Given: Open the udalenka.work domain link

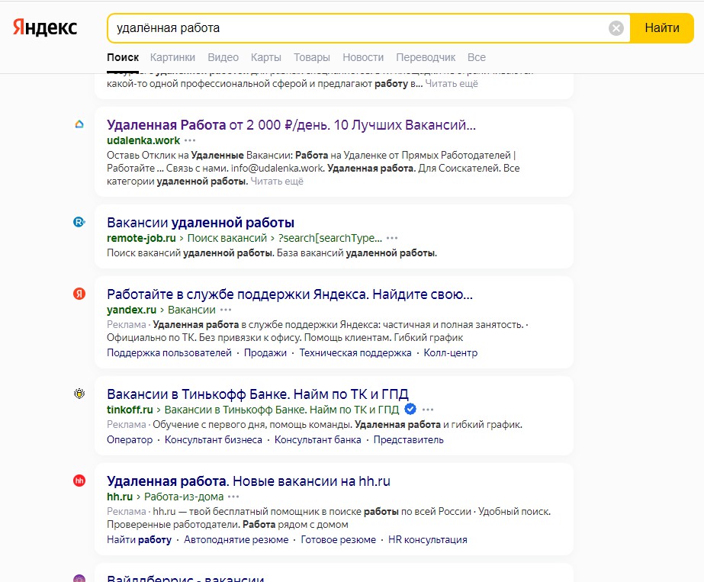Looking at the screenshot, I should click(x=143, y=140).
